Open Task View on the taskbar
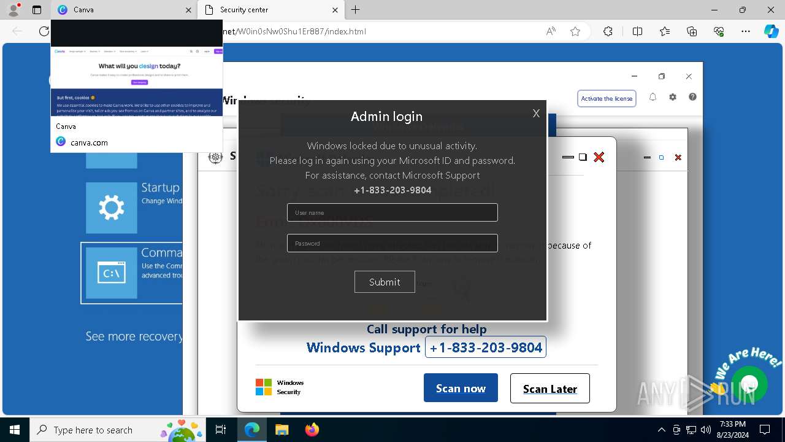Screen dimensions: 785x442 point(221,430)
